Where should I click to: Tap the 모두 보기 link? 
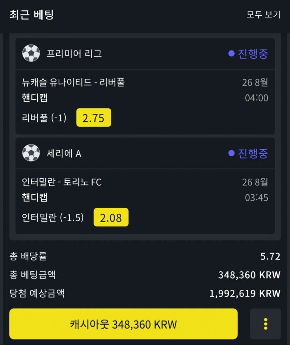[263, 15]
